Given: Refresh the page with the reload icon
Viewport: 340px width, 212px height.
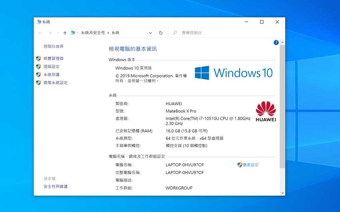Looking at the screenshot, I should pyautogui.click(x=161, y=33).
